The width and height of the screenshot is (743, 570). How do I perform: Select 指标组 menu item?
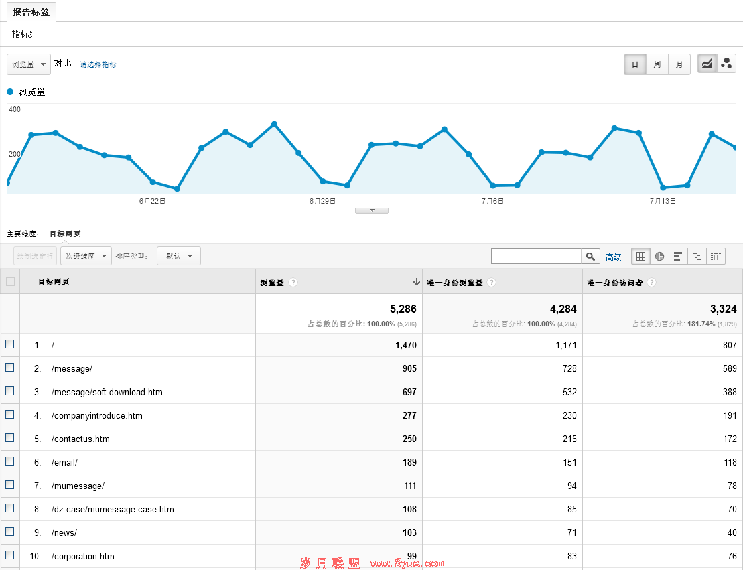point(25,34)
